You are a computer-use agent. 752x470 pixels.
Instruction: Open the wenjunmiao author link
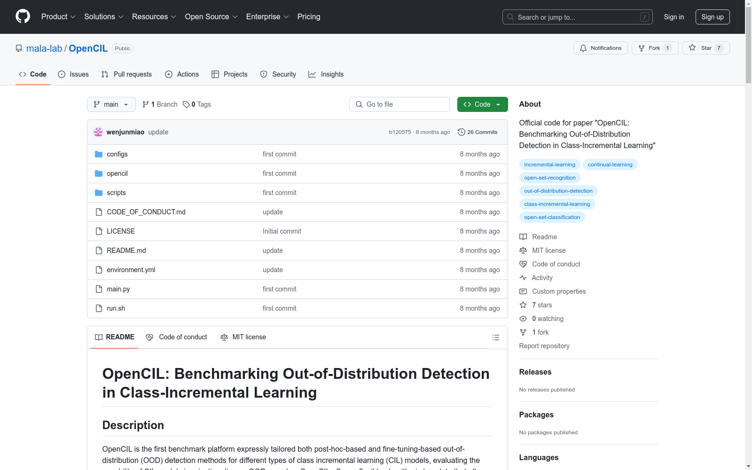125,132
